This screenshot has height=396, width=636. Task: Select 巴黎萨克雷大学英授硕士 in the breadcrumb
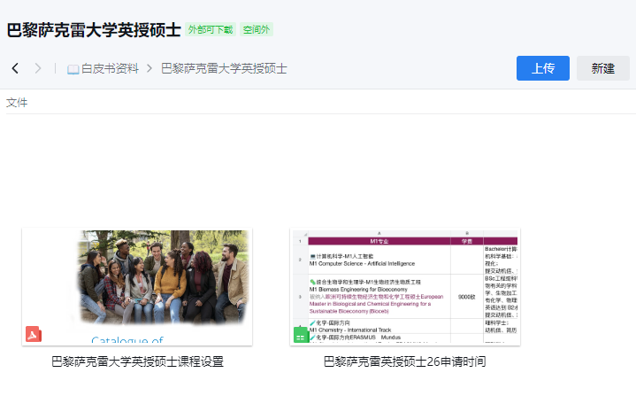coord(224,68)
